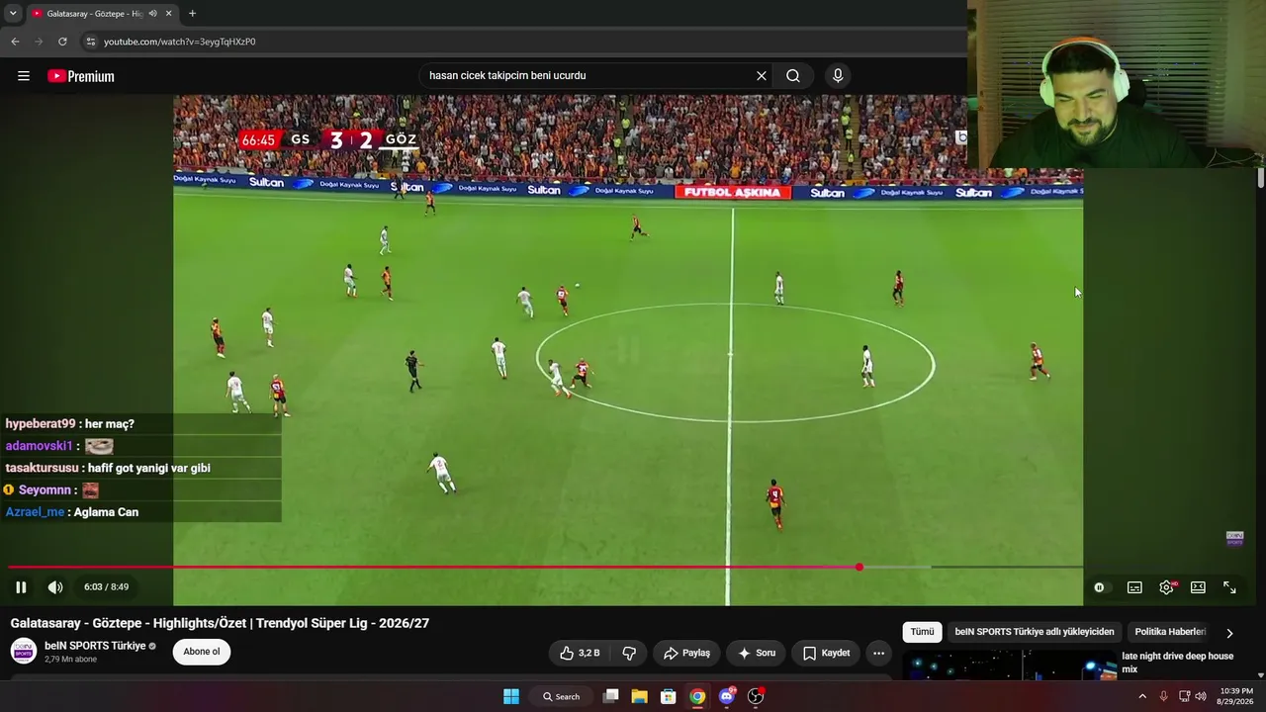The height and width of the screenshot is (712, 1266).
Task: Switch player to theater mode
Action: click(1198, 587)
